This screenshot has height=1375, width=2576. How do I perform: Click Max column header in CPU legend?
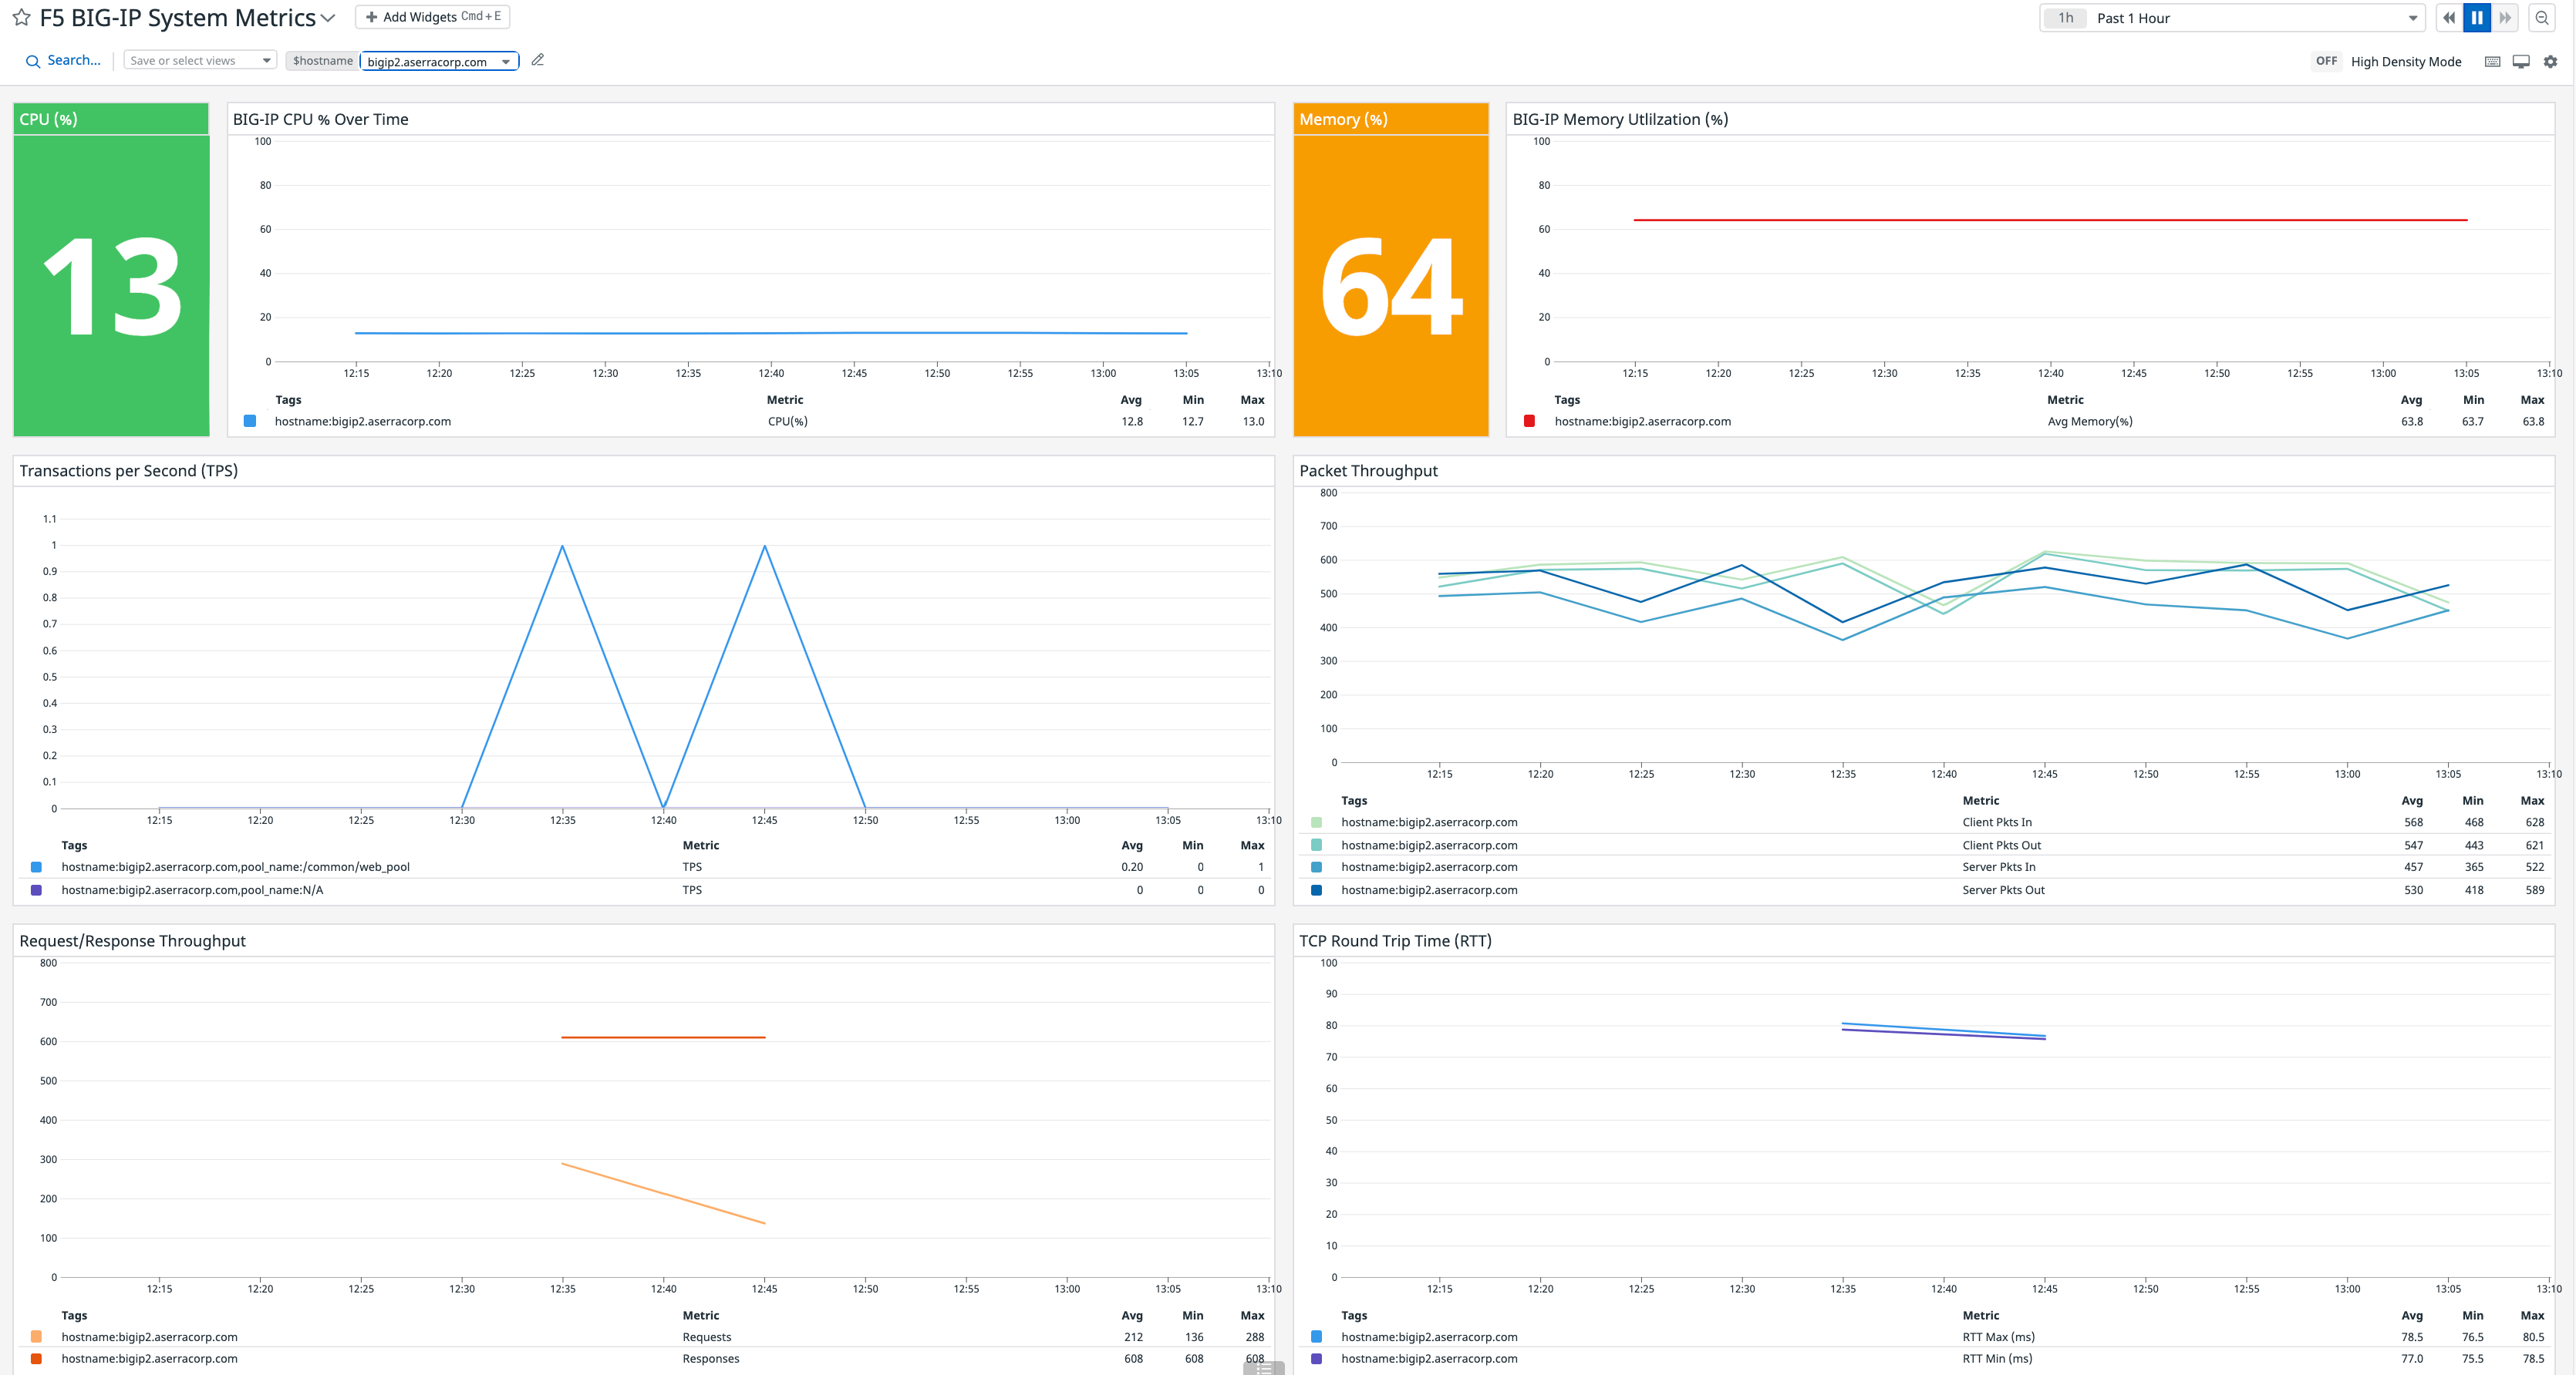point(1252,400)
